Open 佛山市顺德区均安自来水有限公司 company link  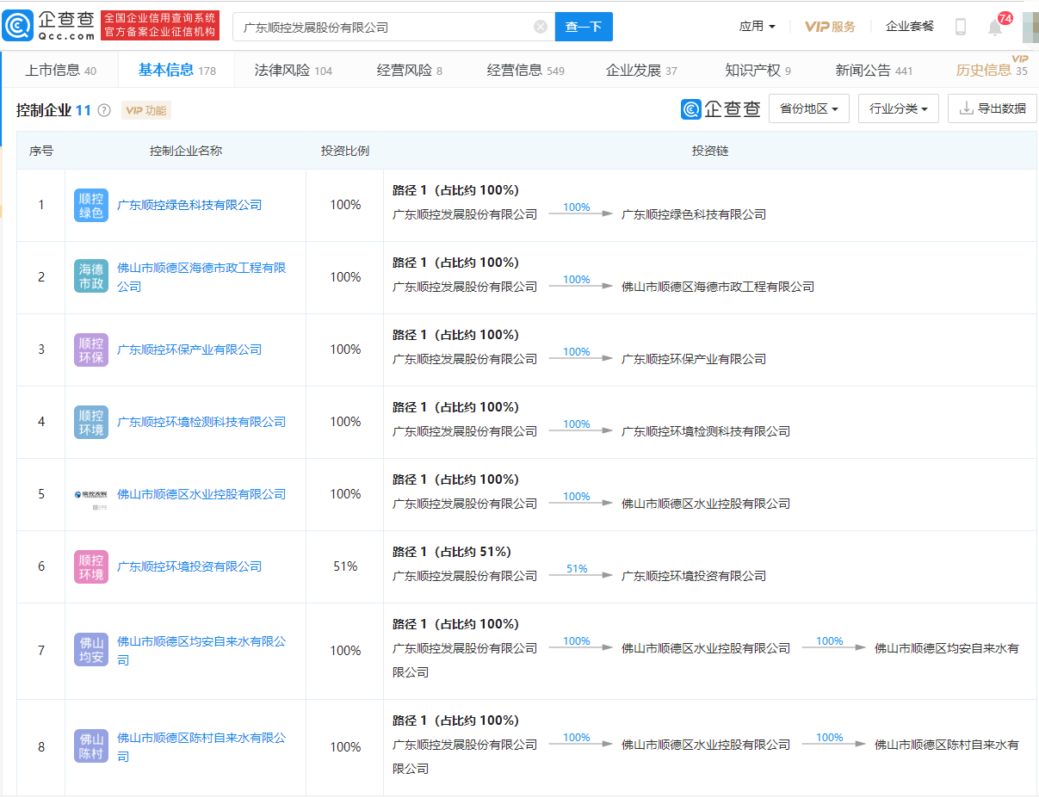[201, 651]
